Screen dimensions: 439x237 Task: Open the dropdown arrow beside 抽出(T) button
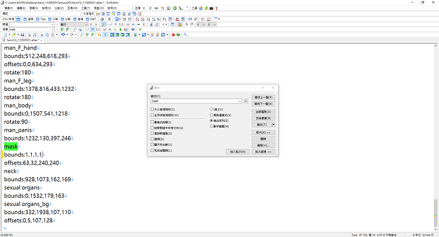(x=274, y=125)
